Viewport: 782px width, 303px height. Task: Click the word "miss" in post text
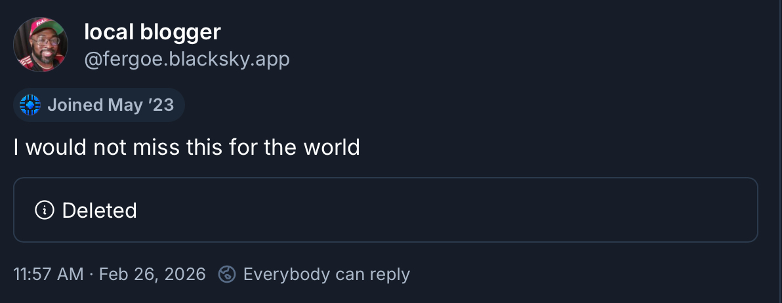[x=155, y=147]
